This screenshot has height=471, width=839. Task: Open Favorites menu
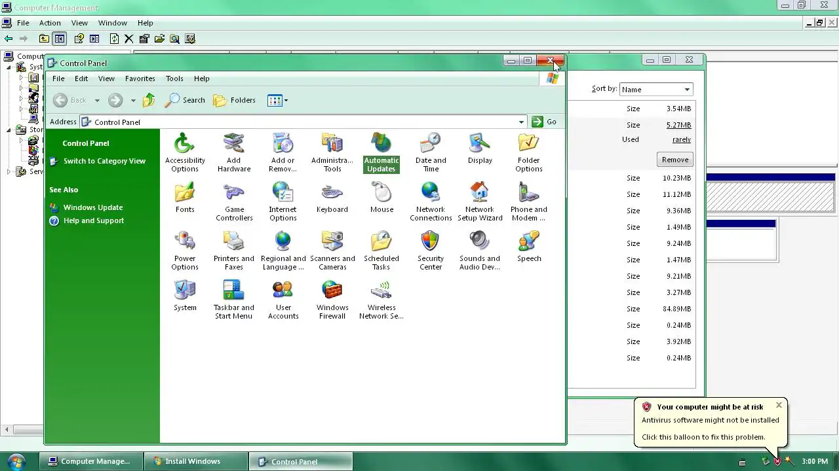tap(140, 78)
